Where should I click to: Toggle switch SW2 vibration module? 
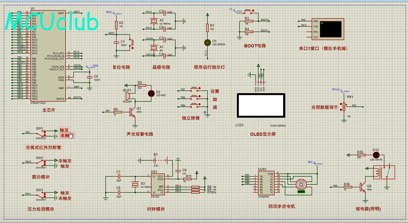[x=41, y=163]
